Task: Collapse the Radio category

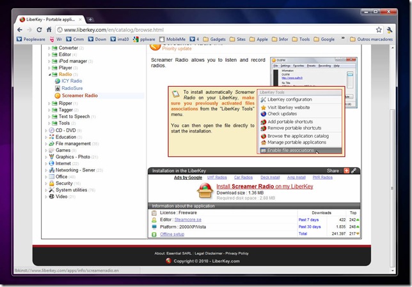Action: coord(49,75)
